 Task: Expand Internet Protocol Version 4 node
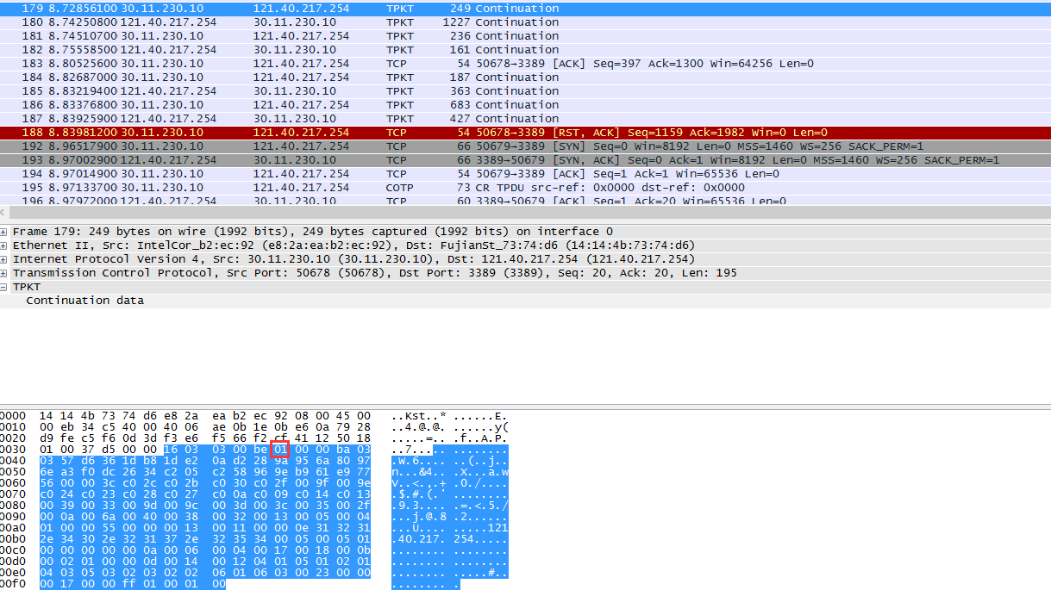4,259
